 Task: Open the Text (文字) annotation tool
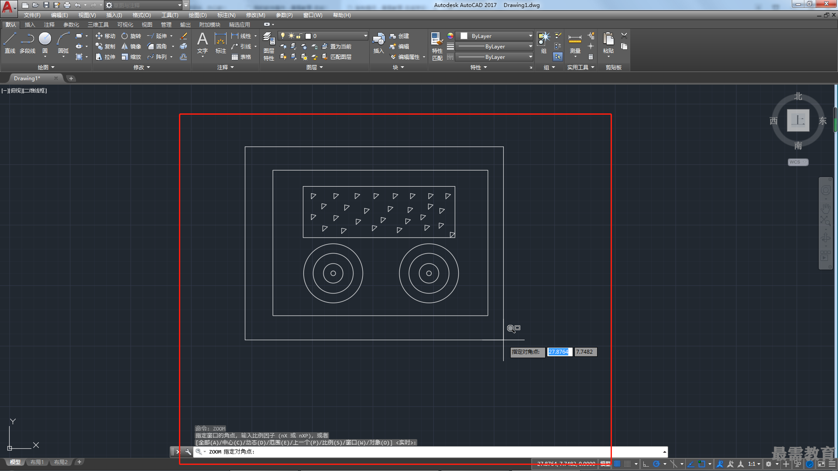[x=203, y=43]
